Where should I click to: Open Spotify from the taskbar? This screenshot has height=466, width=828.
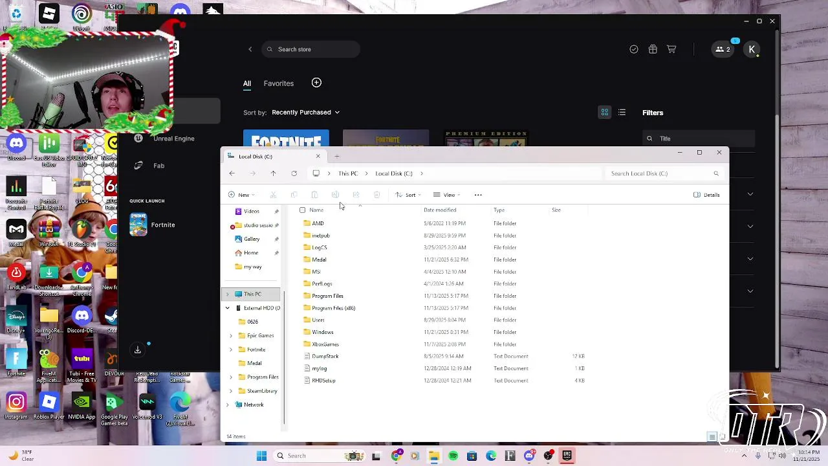pos(453,456)
